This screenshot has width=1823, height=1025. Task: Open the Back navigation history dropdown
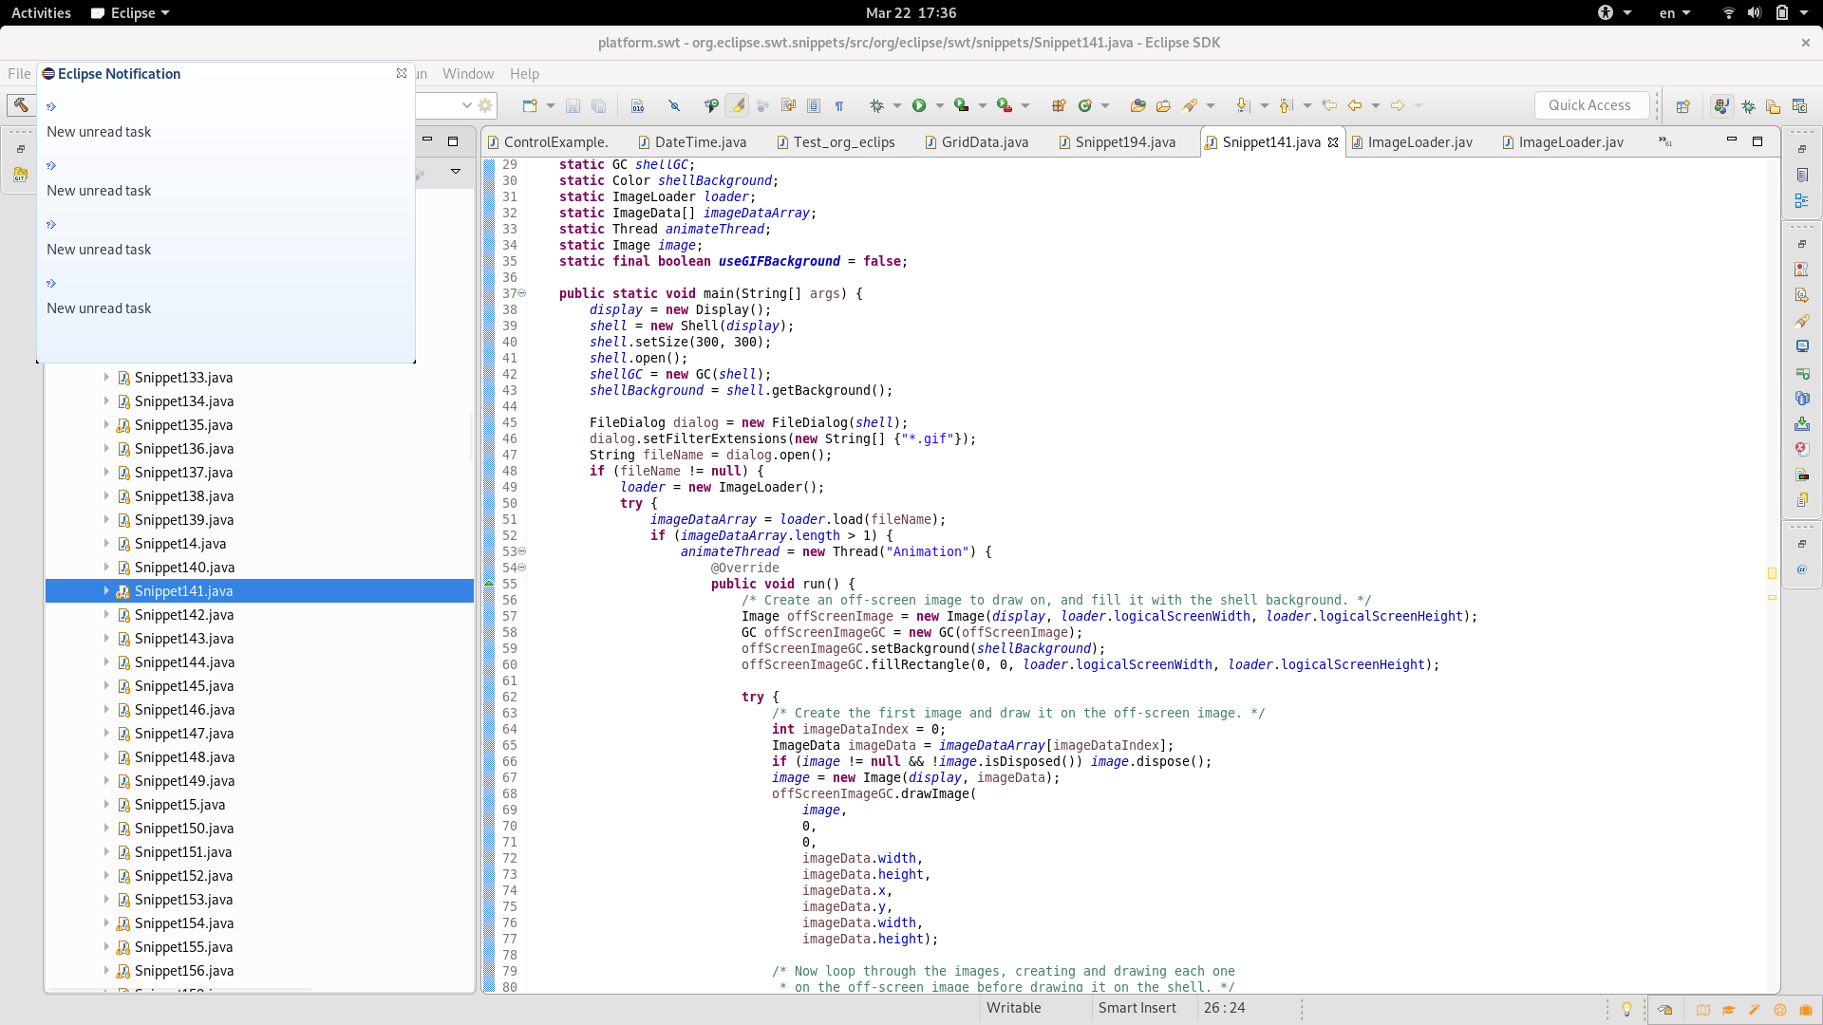coord(1376,105)
